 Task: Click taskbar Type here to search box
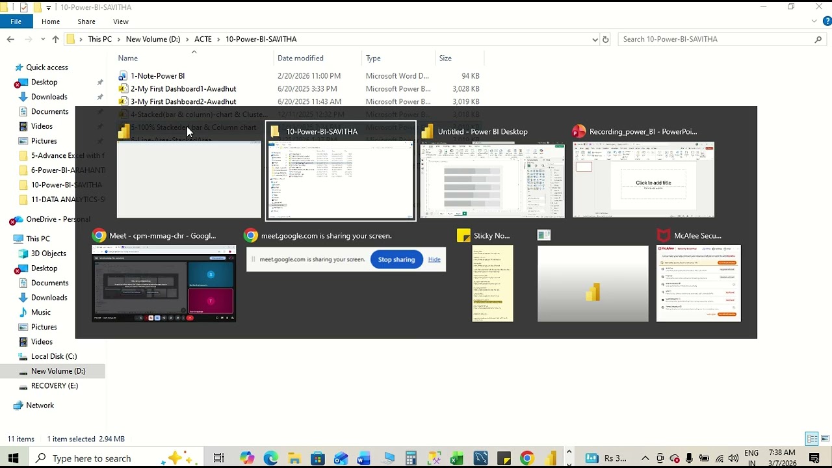click(116, 458)
